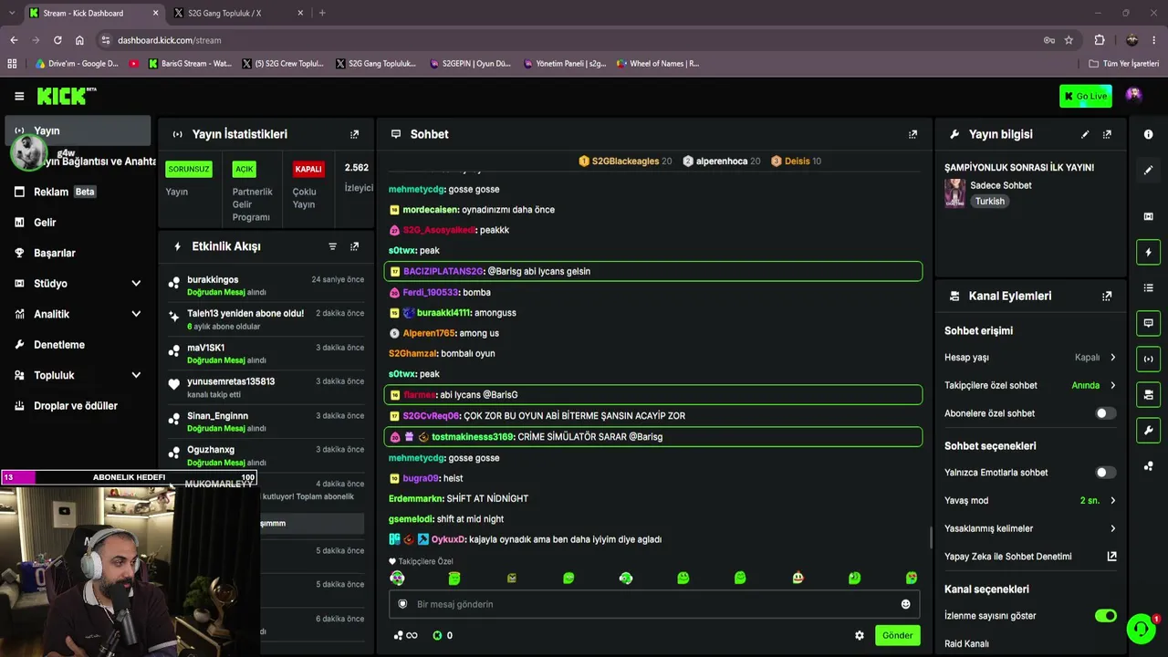The image size is (1168, 657).
Task: Open Reklam Beta in the sidebar
Action: pyautogui.click(x=78, y=192)
